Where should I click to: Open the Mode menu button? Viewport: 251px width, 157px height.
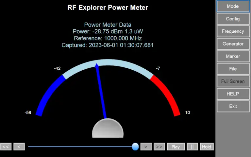233,6
